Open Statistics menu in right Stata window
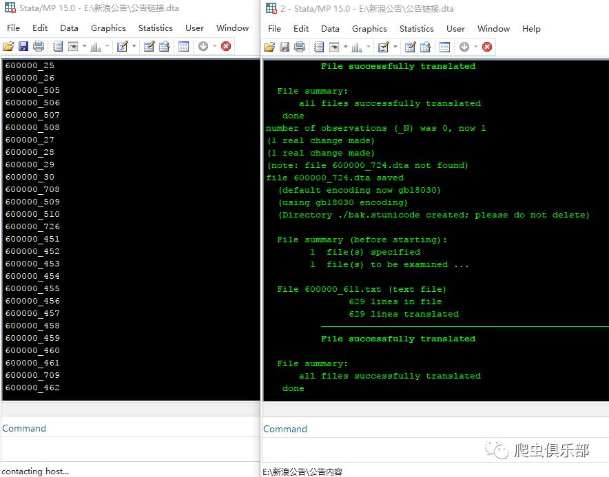Image resolution: width=609 pixels, height=477 pixels. tap(416, 29)
